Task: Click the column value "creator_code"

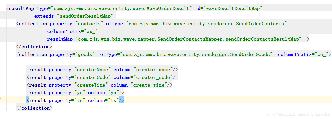Action: (x=153, y=77)
